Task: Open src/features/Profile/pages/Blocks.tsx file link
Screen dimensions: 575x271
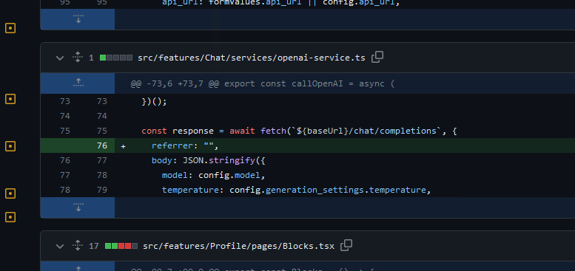Action: pyautogui.click(x=238, y=246)
